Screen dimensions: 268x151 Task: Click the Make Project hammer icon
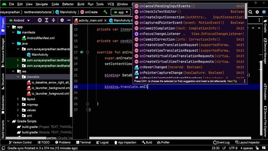tap(105, 12)
